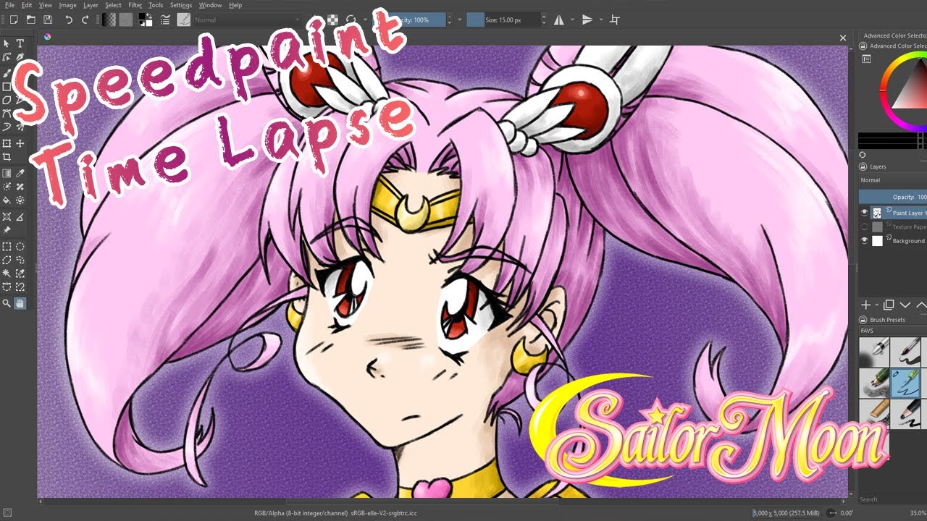
Task: Undo the last action
Action: 69,20
